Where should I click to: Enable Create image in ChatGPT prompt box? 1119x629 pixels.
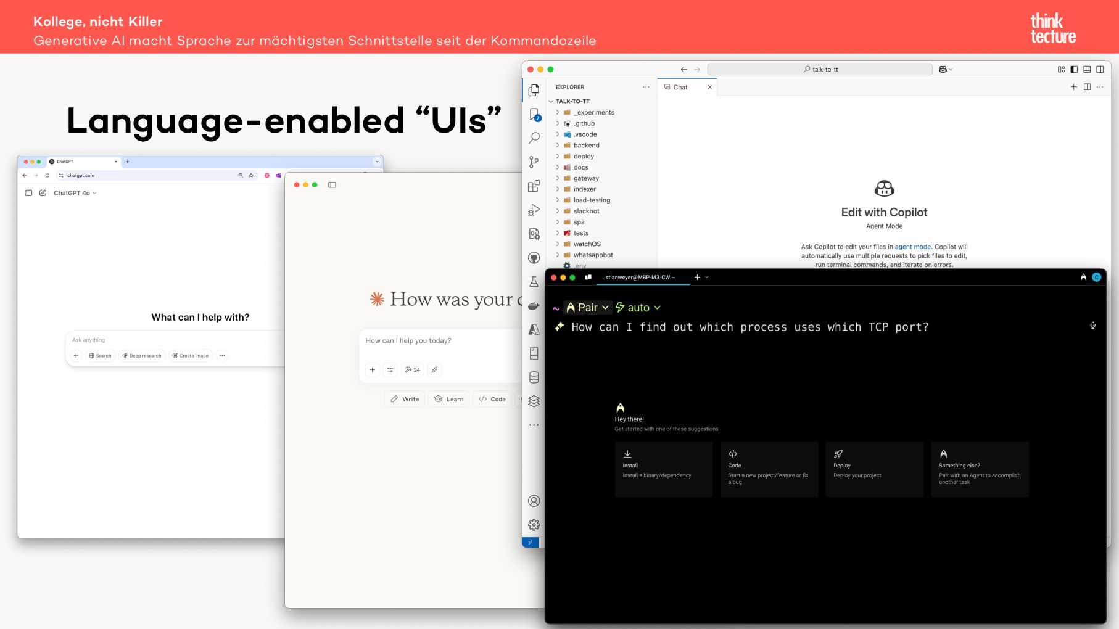click(191, 355)
